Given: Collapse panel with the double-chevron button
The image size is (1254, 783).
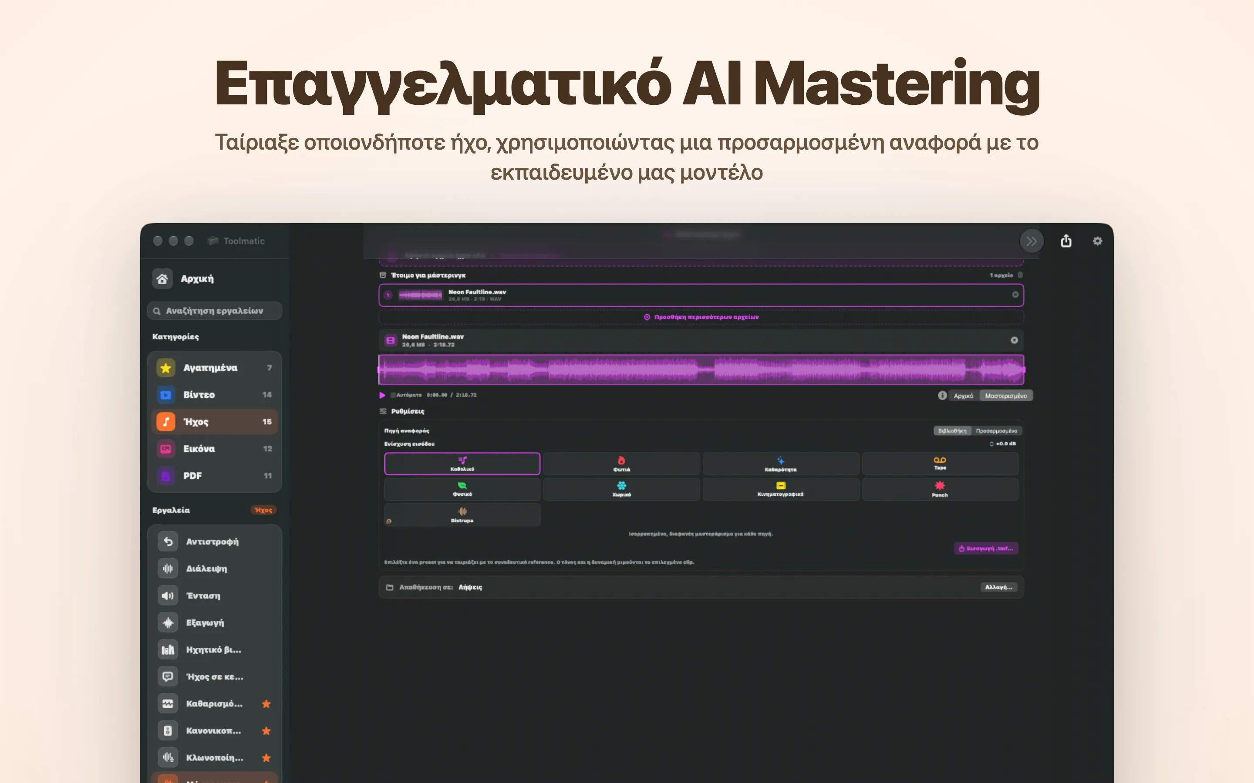Looking at the screenshot, I should [1031, 241].
